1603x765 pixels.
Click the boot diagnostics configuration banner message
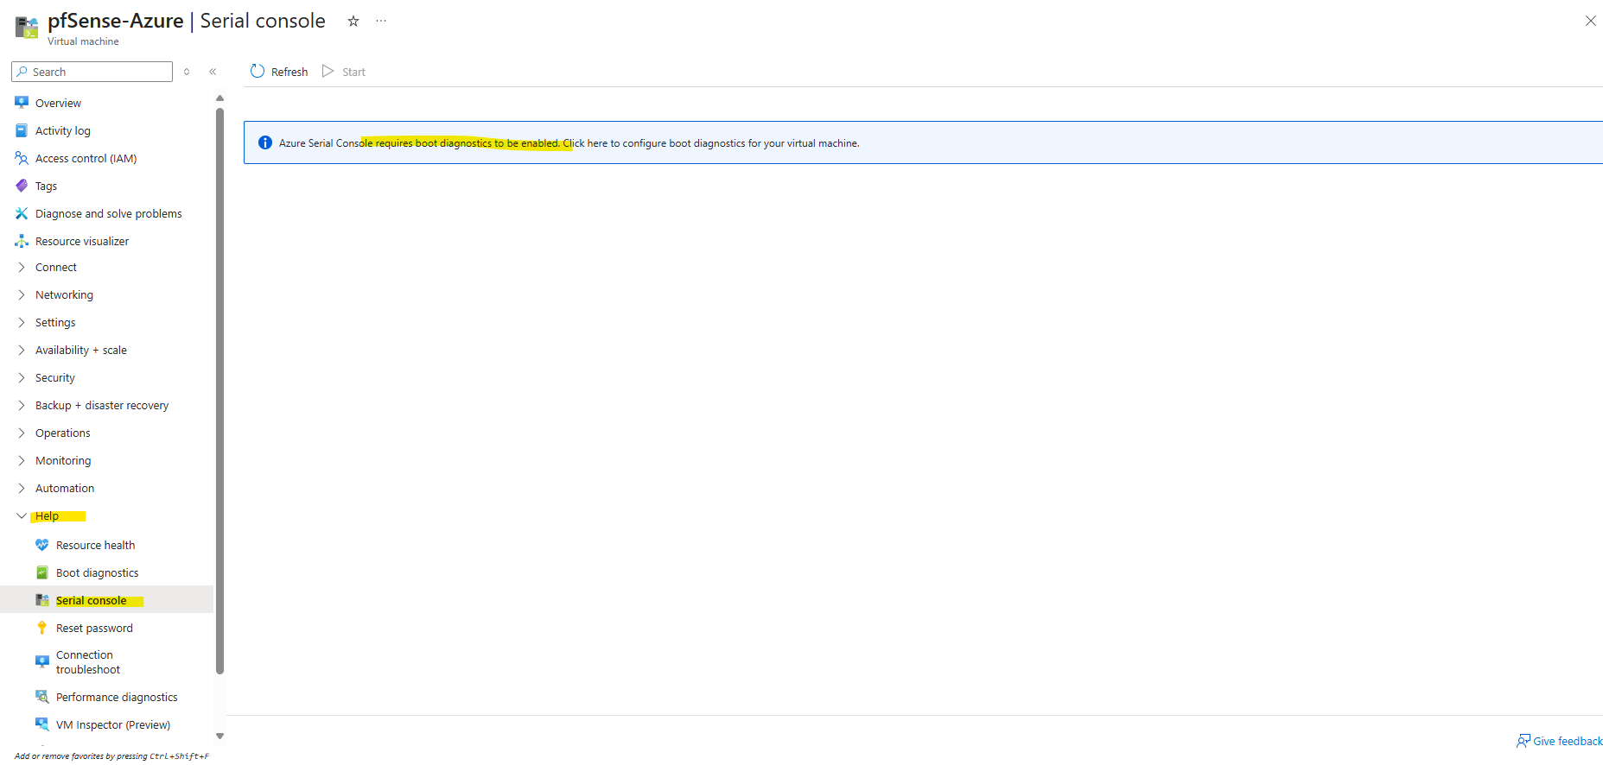coord(569,143)
